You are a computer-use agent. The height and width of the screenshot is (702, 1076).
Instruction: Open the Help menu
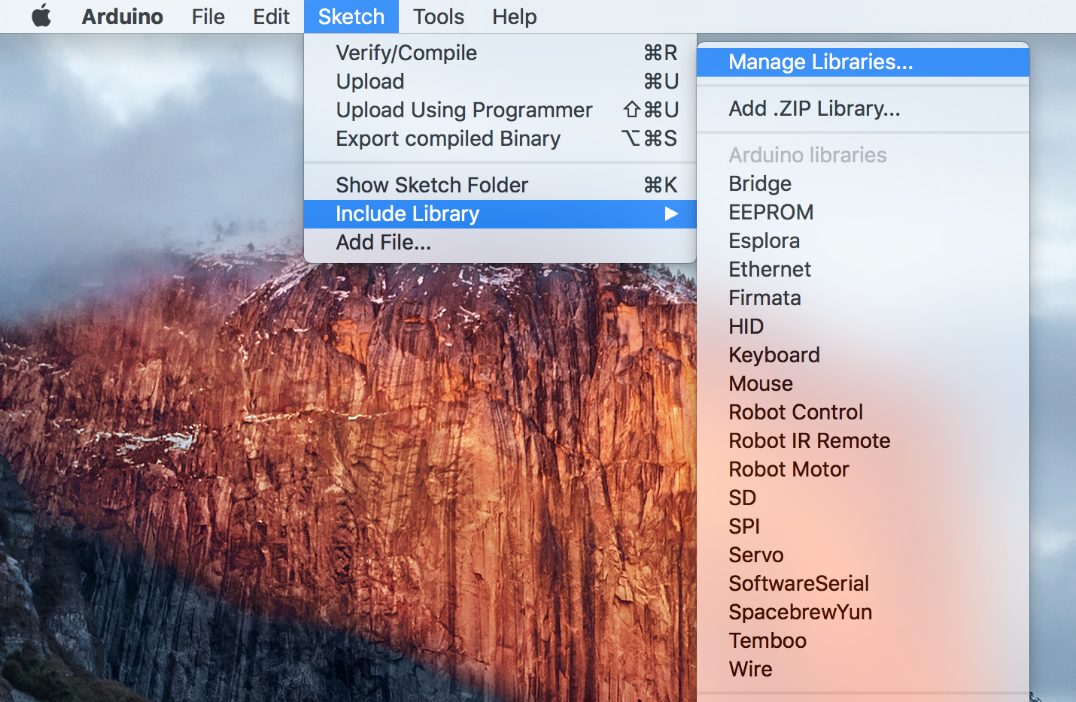515,17
